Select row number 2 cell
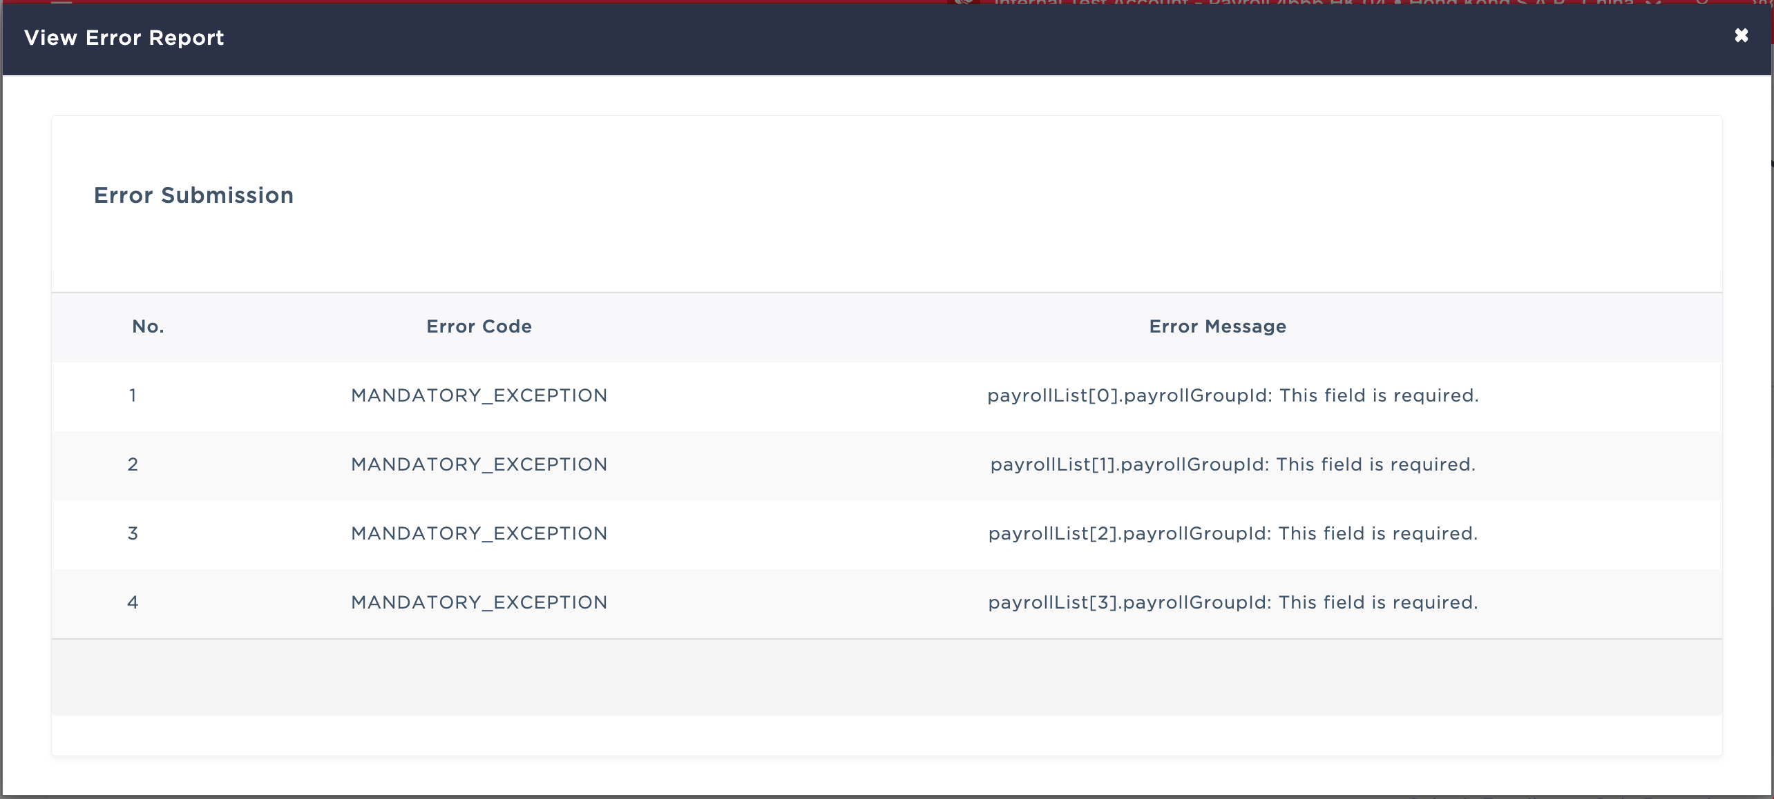 (x=133, y=464)
